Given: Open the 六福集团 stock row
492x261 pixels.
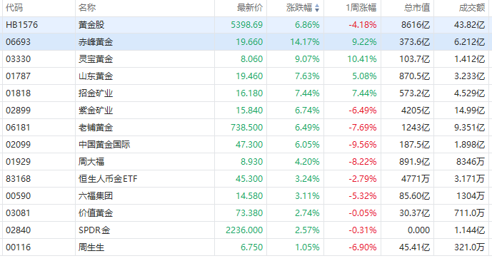Looking at the screenshot, I should click(x=246, y=196).
